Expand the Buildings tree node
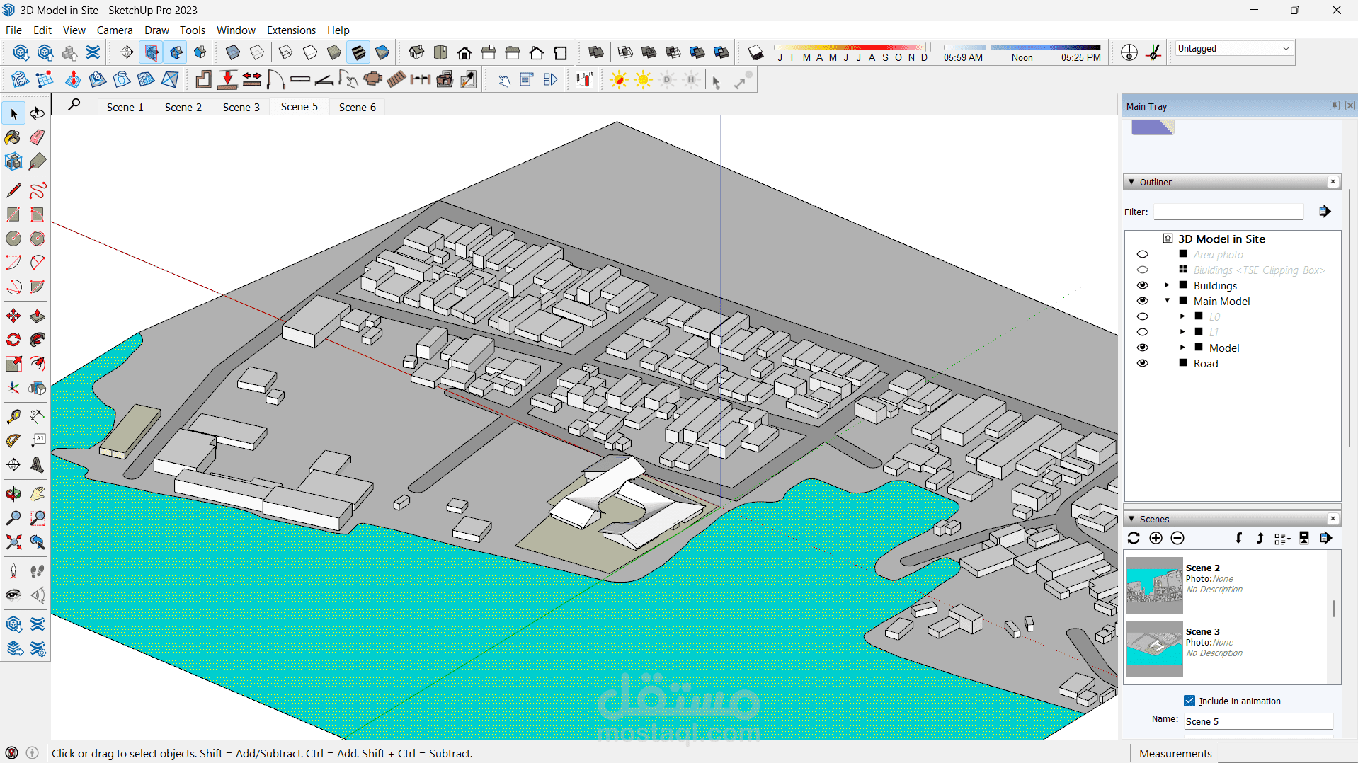 tap(1167, 285)
